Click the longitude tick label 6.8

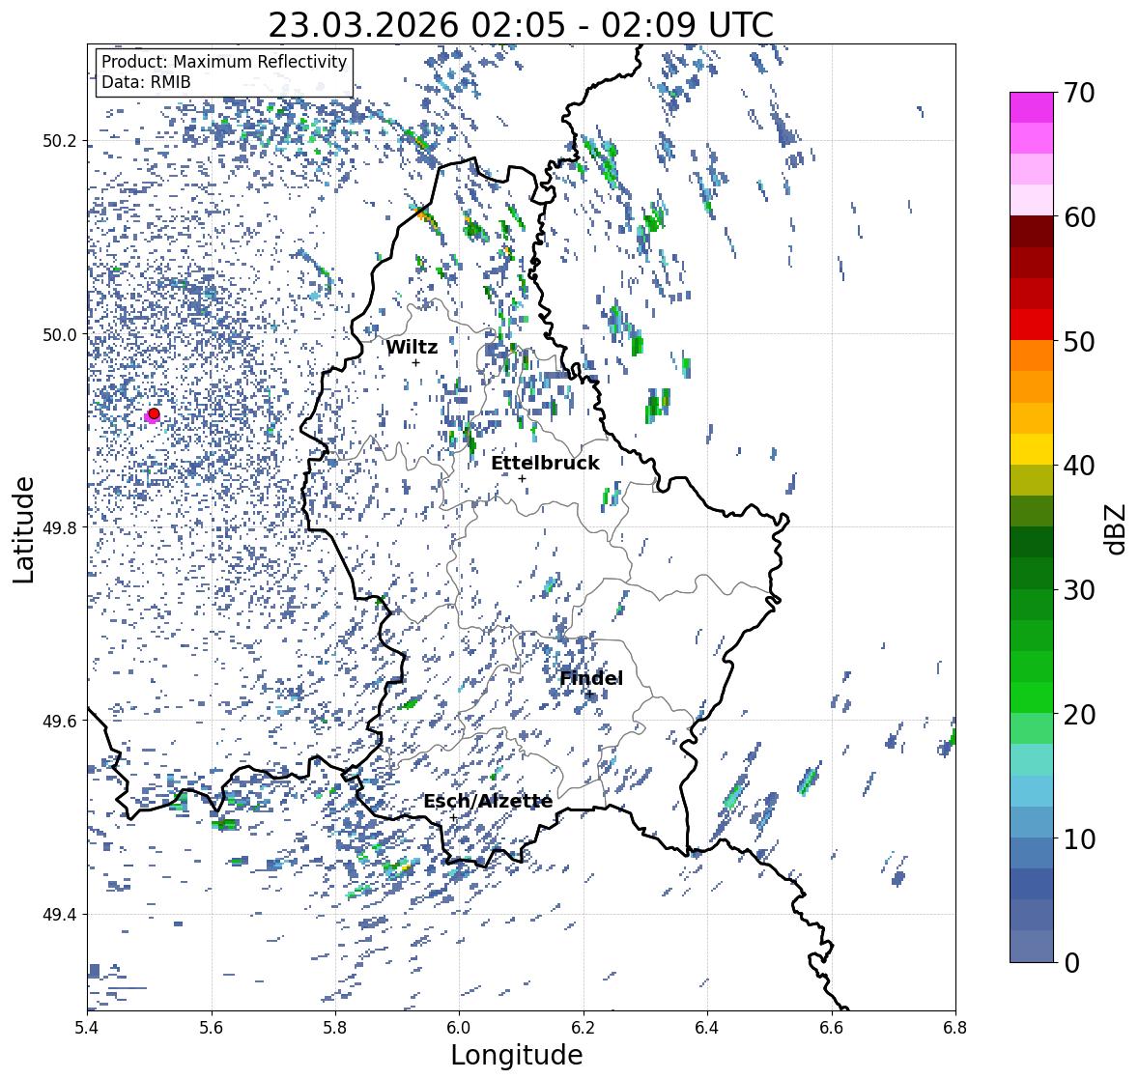coord(954,1028)
